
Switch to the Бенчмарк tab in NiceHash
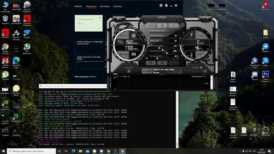click(104, 6)
